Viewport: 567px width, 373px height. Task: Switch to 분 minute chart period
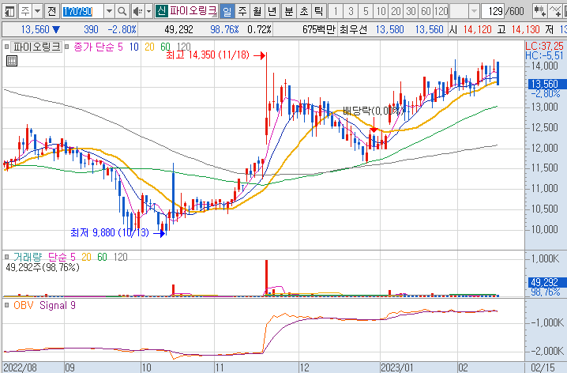pyautogui.click(x=288, y=11)
